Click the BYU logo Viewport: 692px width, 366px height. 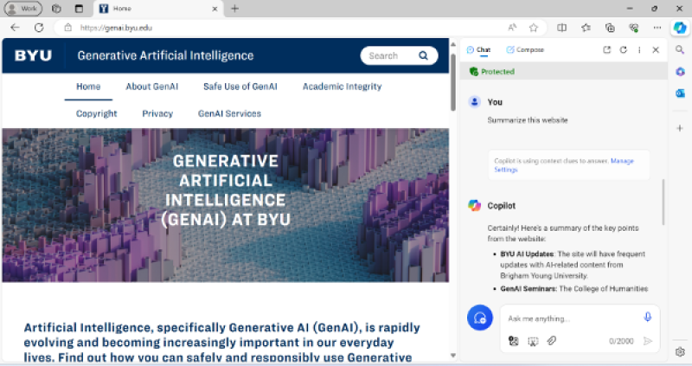[33, 55]
